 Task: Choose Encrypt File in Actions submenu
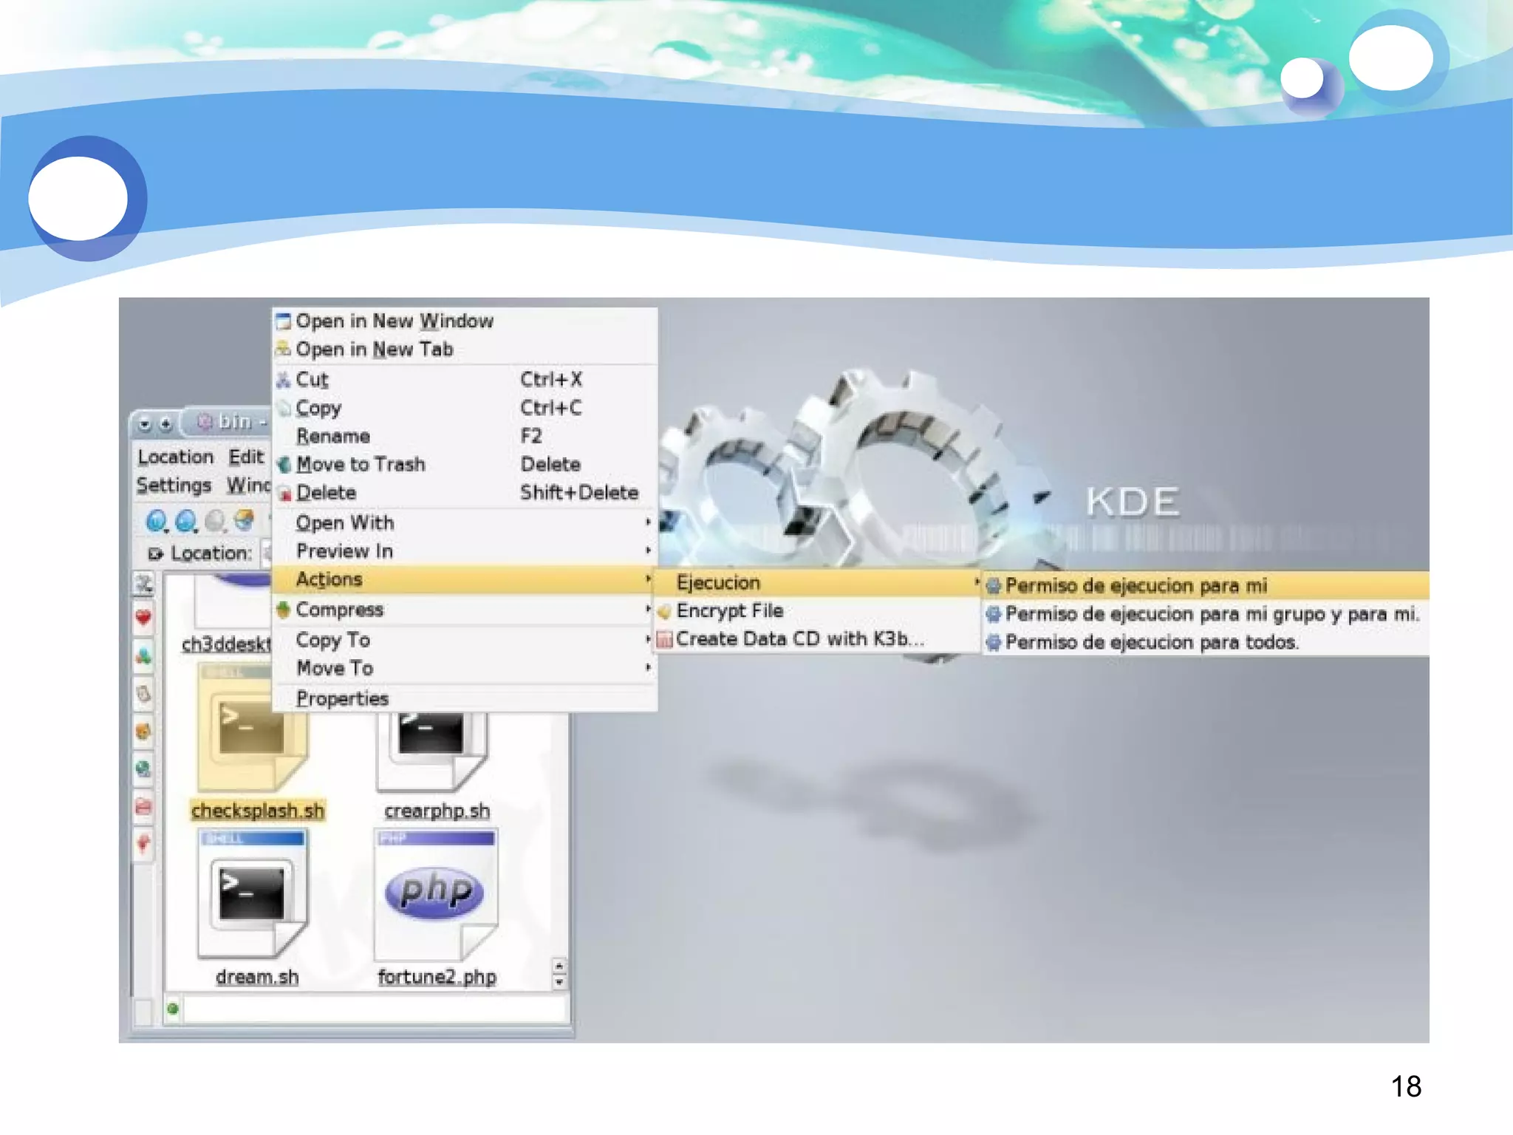(x=729, y=611)
